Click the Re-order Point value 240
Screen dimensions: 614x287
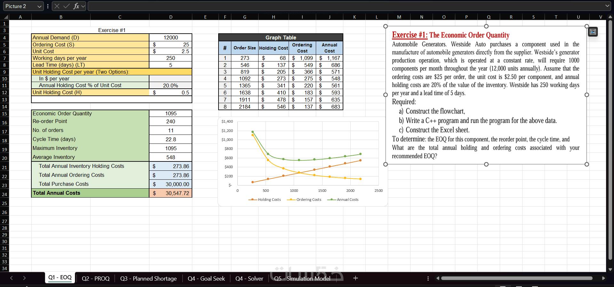(x=171, y=121)
